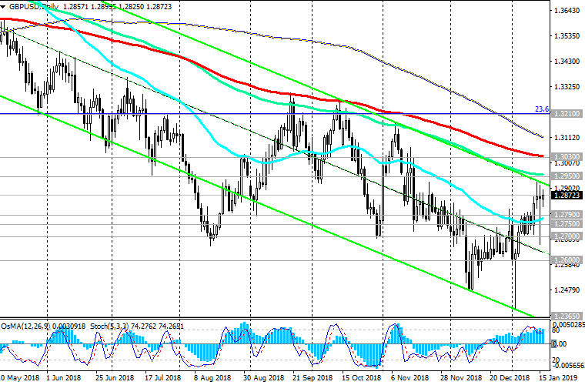Select the 1.3030 price level tag
The height and width of the screenshot is (385, 585).
pos(566,156)
